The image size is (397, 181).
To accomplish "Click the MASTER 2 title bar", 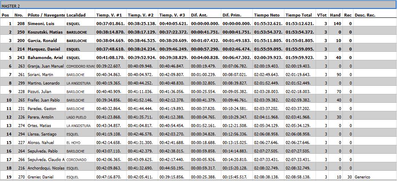I will (x=198, y=6).
